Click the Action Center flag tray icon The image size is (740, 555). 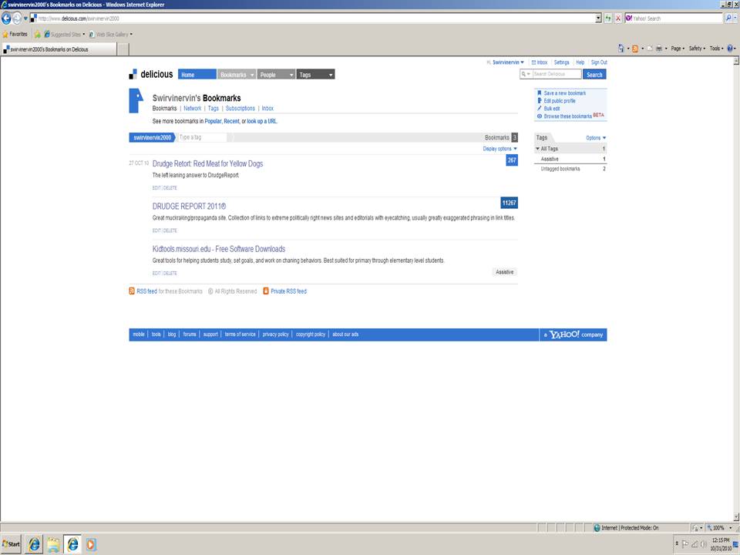(685, 544)
